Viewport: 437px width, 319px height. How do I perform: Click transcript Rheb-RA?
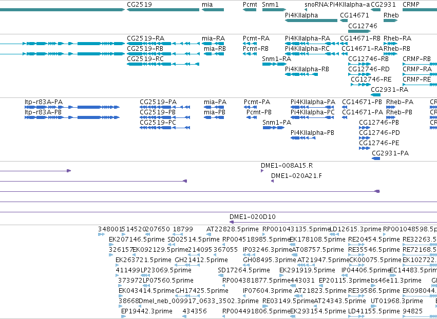point(390,44)
